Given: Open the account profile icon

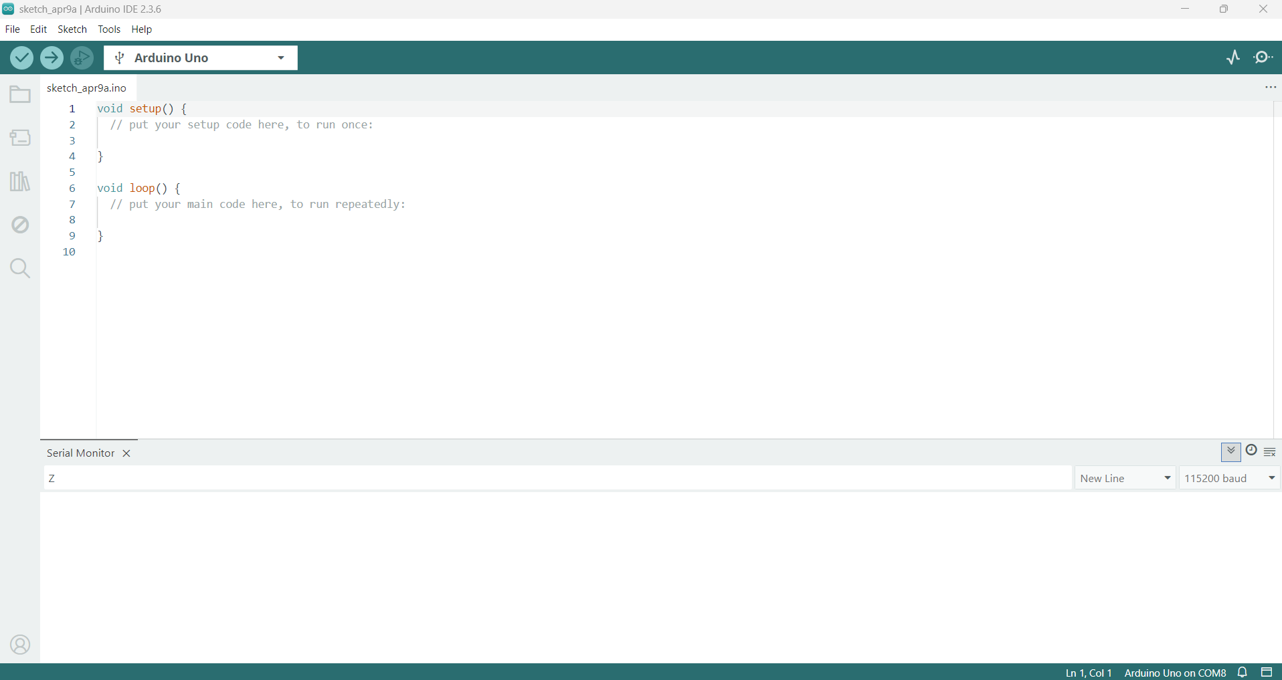Looking at the screenshot, I should (x=20, y=645).
